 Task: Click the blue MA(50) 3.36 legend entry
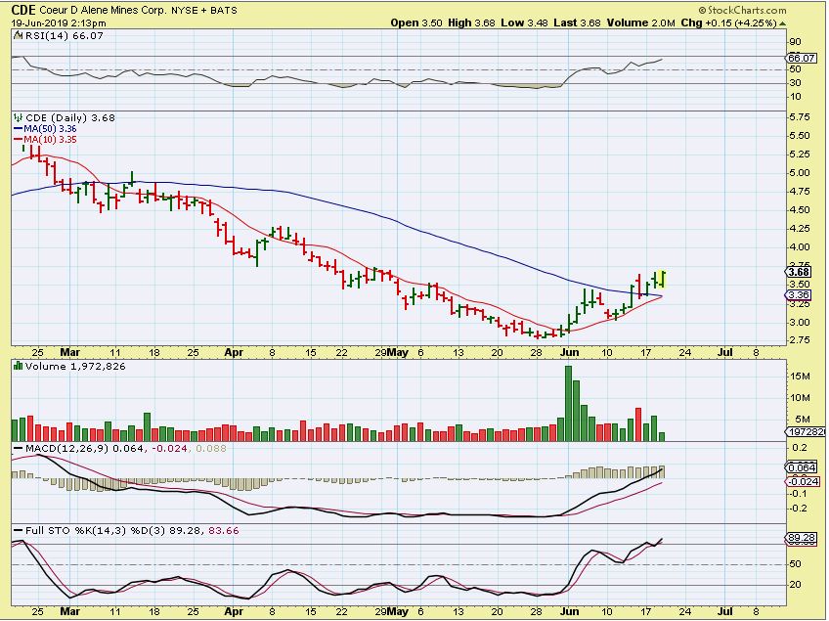click(x=46, y=128)
